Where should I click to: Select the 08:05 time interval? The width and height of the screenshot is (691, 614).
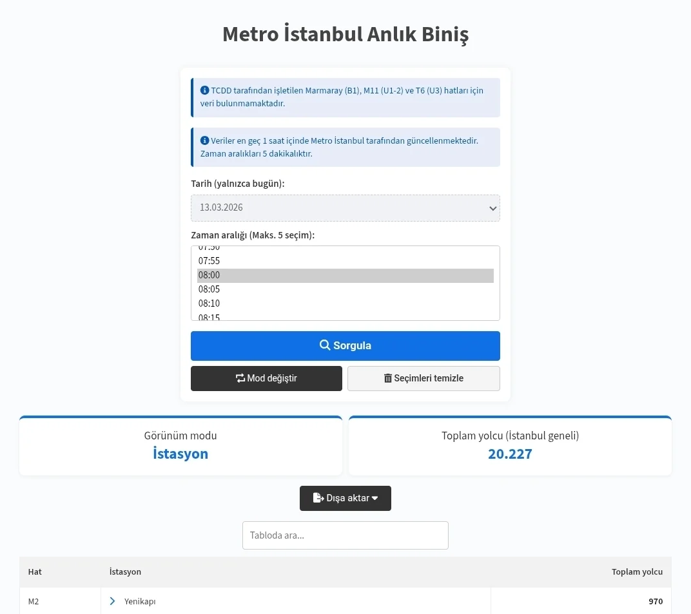209,289
